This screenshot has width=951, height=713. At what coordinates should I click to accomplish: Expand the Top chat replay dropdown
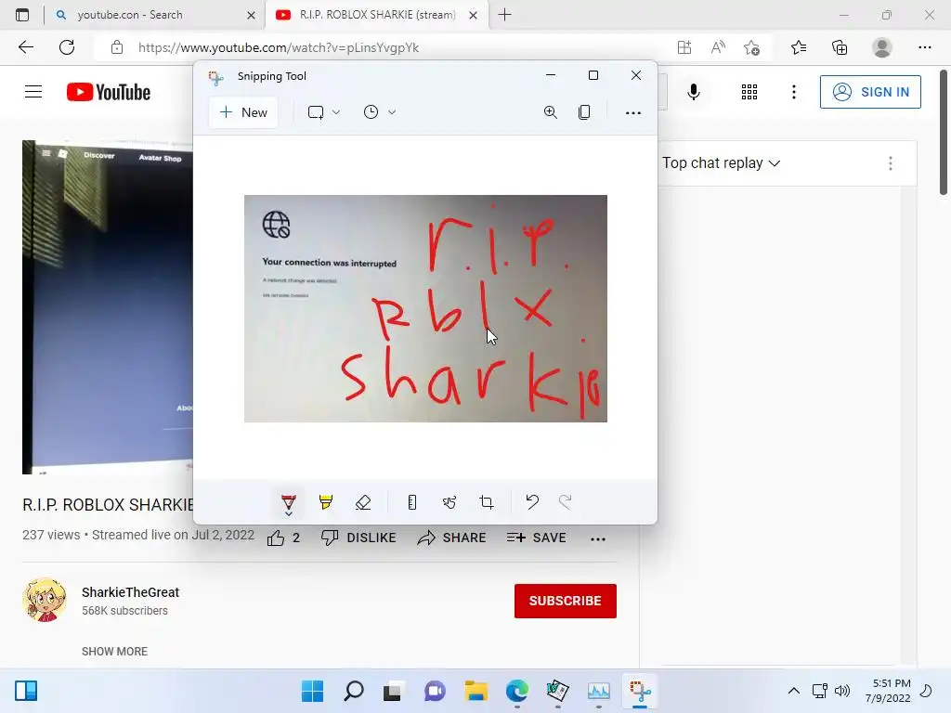pos(721,163)
